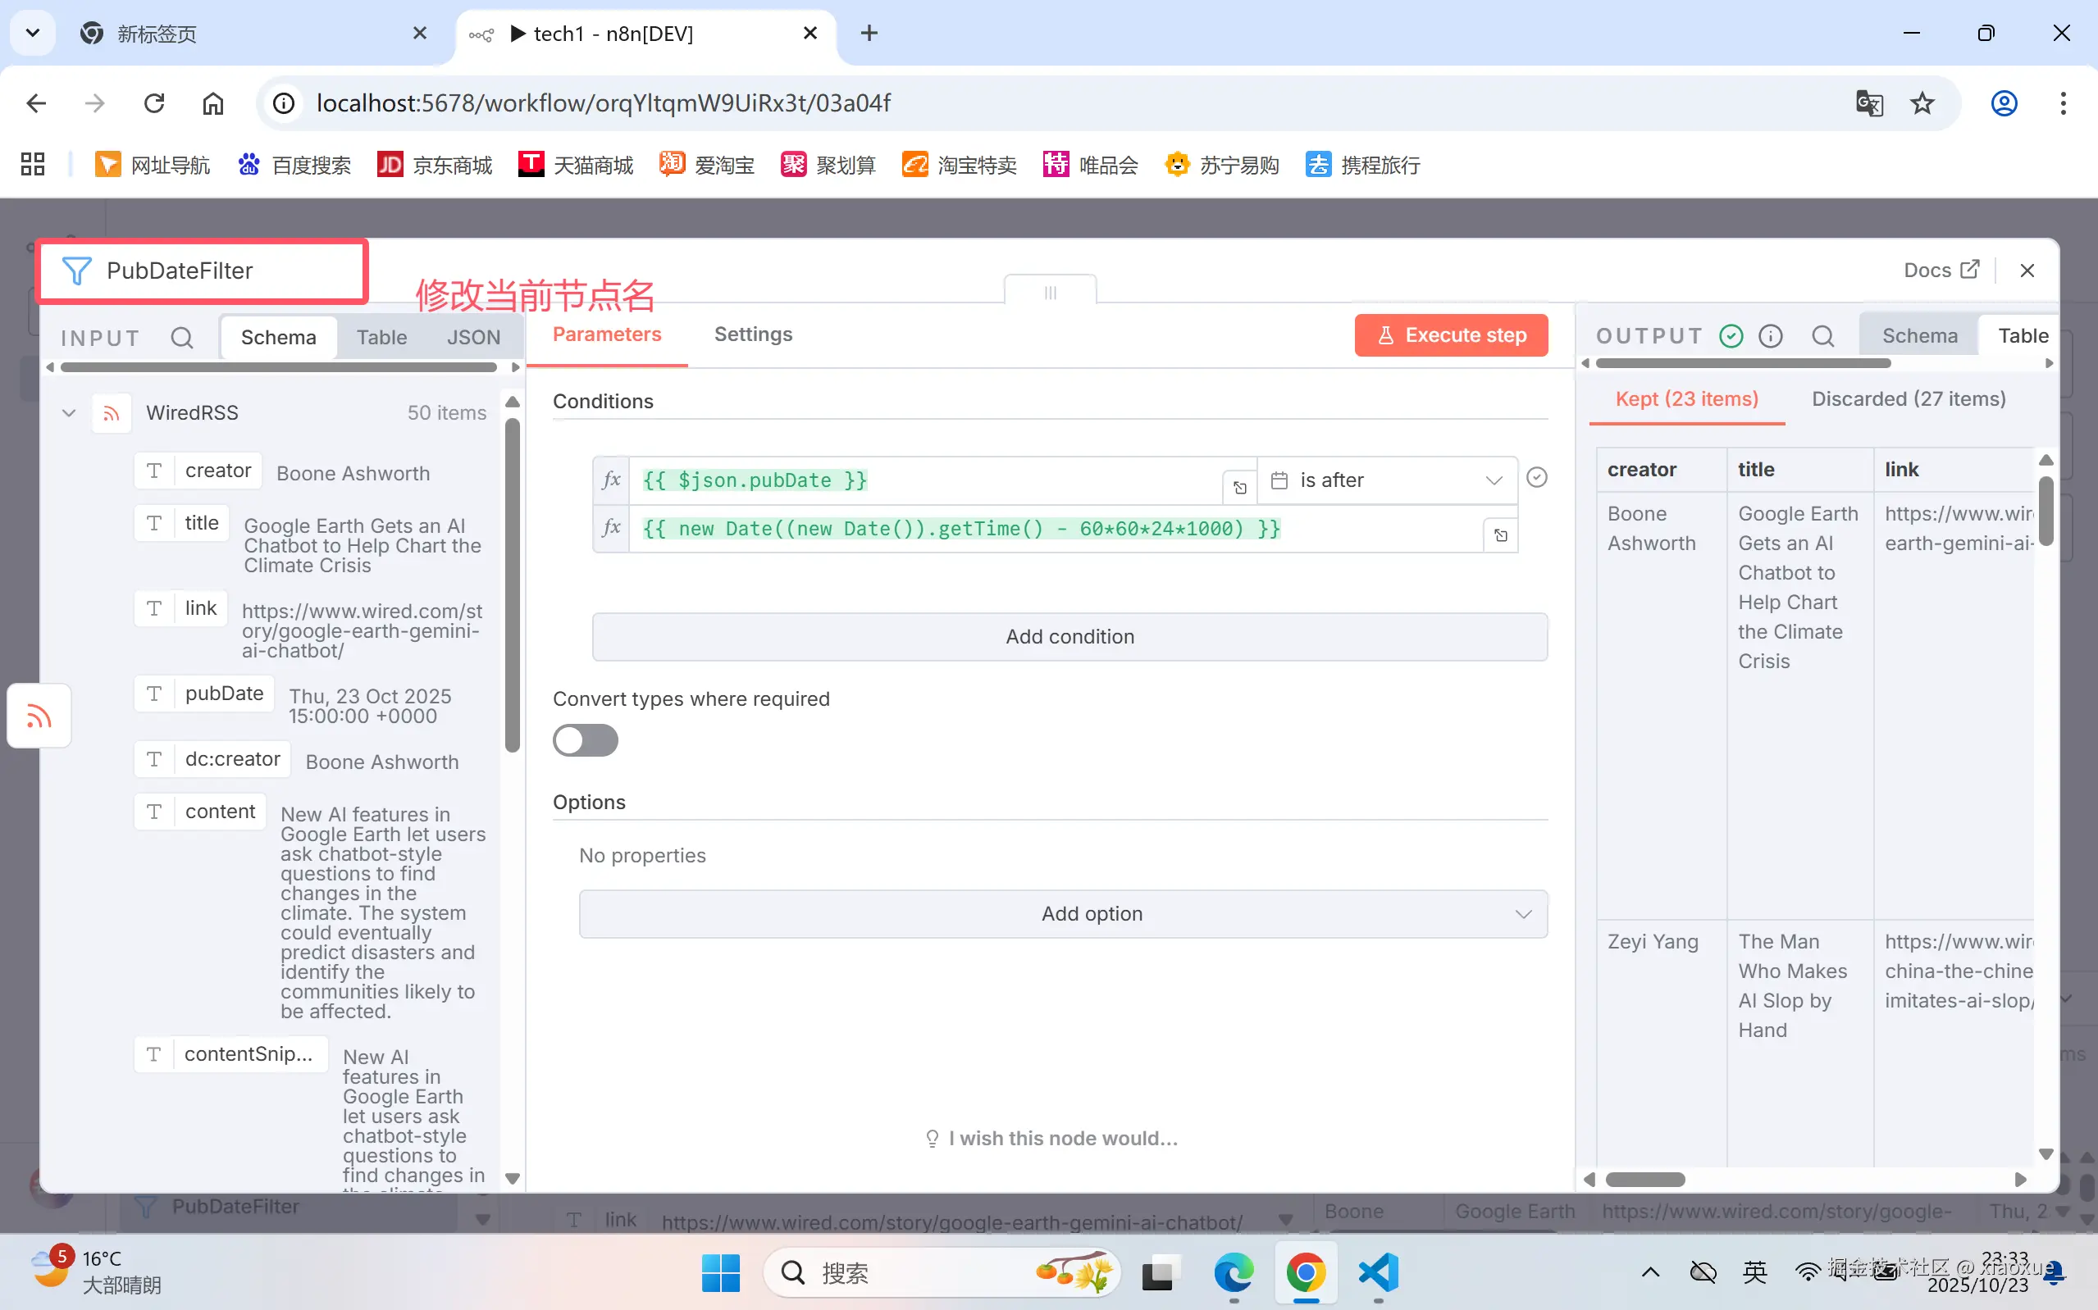Click the calendar icon in the 'is after' condition
Image resolution: width=2098 pixels, height=1310 pixels.
[x=1280, y=480]
